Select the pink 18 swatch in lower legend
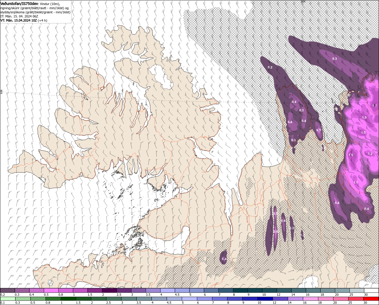Screen dimensions: 379x305 [x=326, y=299]
